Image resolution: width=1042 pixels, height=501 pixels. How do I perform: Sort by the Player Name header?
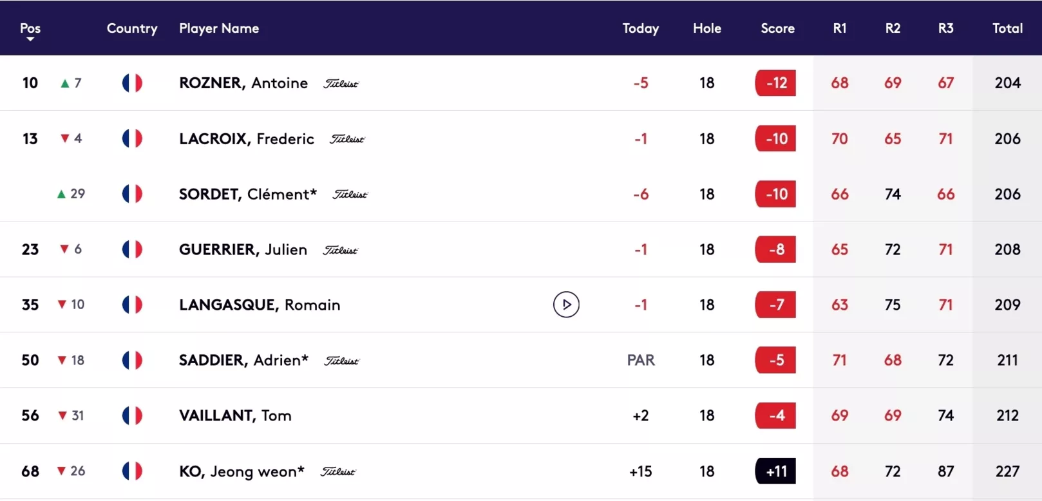[219, 28]
